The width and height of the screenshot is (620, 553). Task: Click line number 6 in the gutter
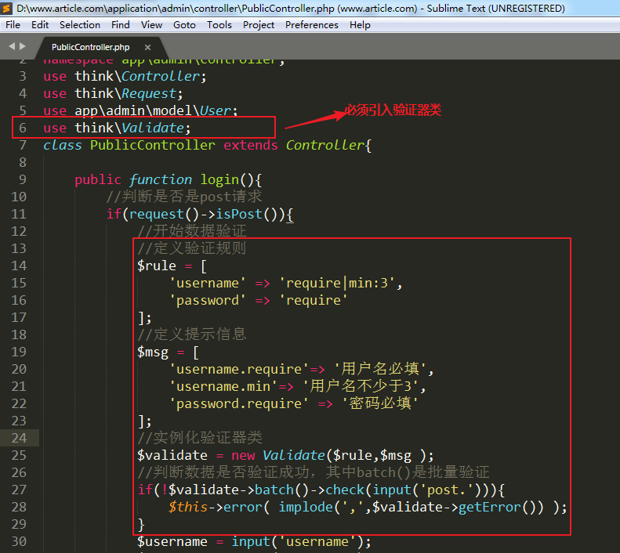[x=23, y=128]
